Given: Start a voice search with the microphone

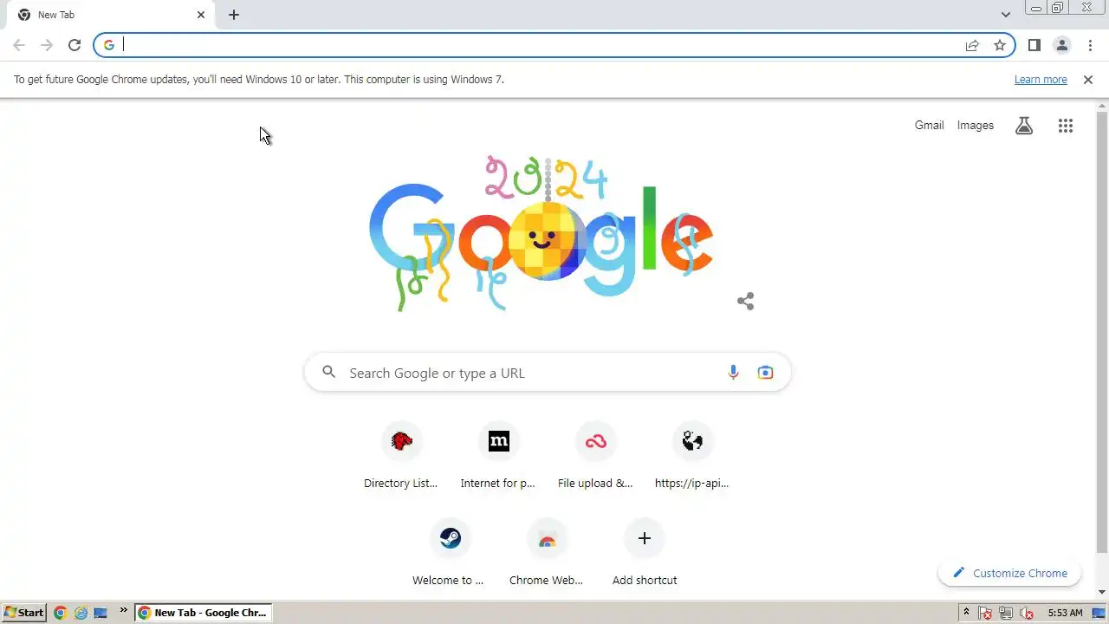Looking at the screenshot, I should pos(733,373).
